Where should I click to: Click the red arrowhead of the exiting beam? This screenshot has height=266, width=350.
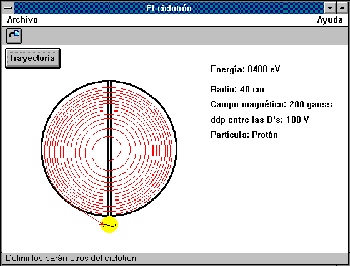(102, 223)
